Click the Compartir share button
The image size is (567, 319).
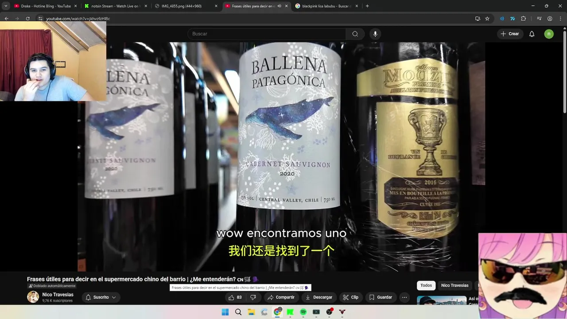(281, 297)
